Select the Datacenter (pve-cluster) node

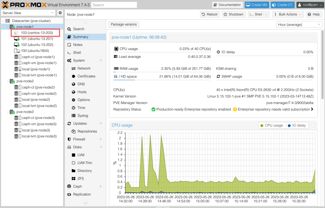coord(31,21)
